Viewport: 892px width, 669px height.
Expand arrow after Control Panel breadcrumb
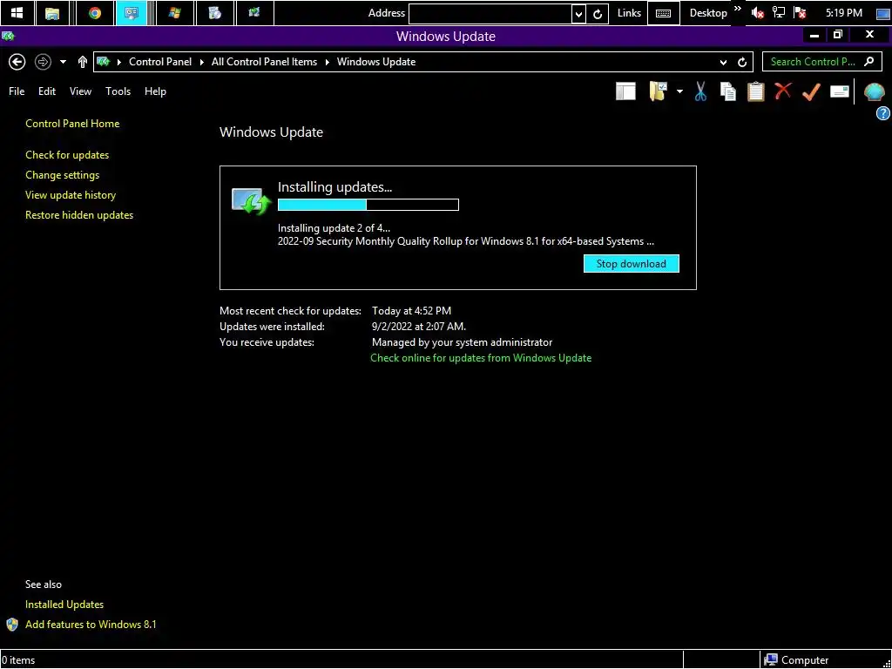pos(201,62)
